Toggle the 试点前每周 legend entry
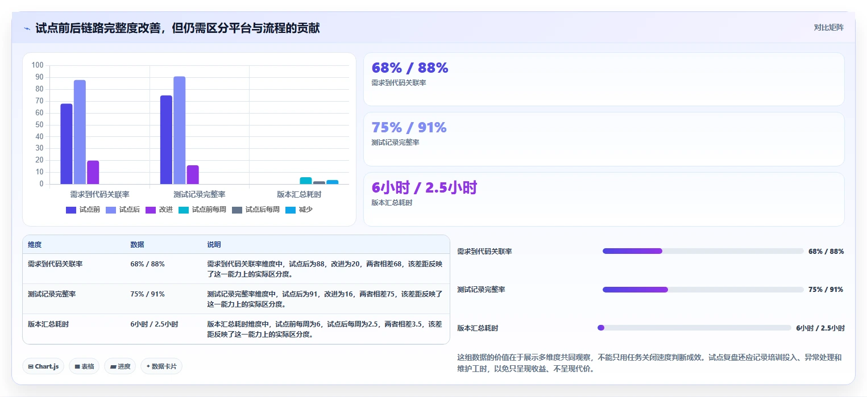The height and width of the screenshot is (397, 867). pos(202,210)
